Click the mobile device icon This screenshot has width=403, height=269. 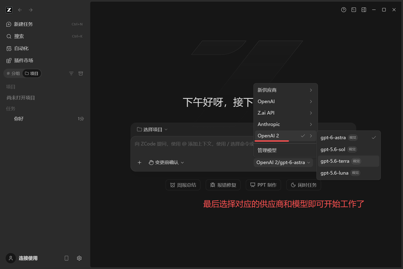[x=66, y=258]
